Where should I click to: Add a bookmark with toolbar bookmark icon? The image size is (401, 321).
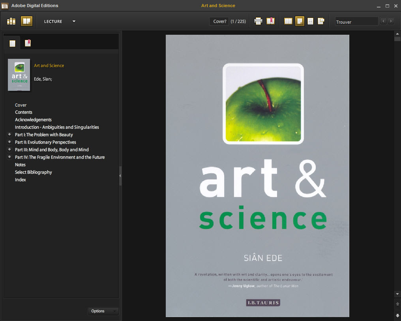(271, 21)
